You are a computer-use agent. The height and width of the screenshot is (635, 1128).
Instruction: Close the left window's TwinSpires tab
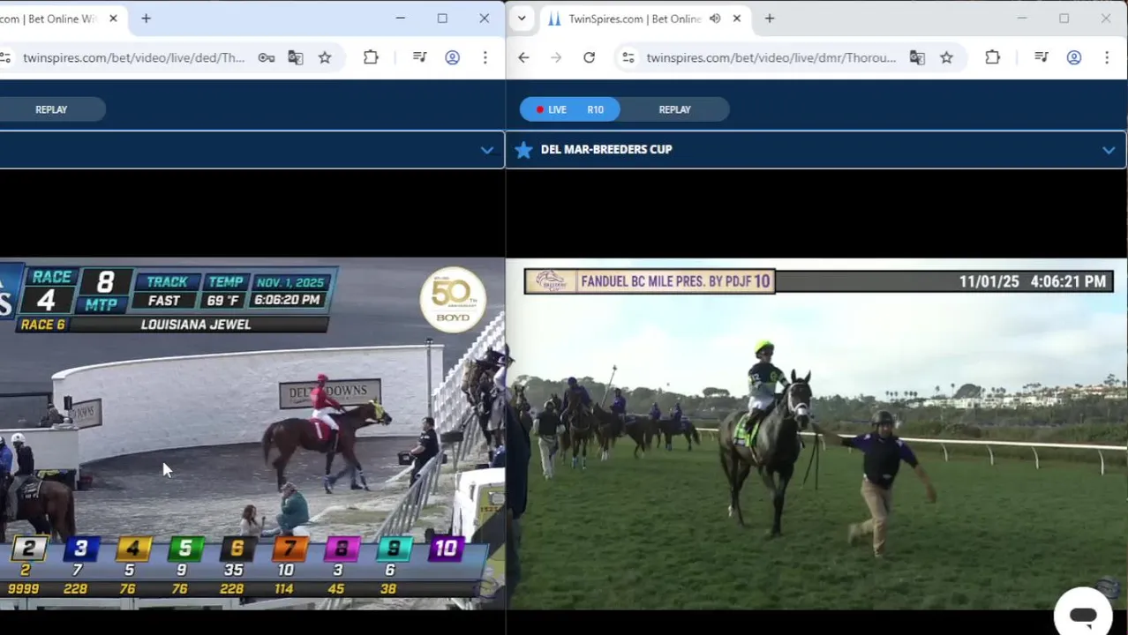click(113, 18)
